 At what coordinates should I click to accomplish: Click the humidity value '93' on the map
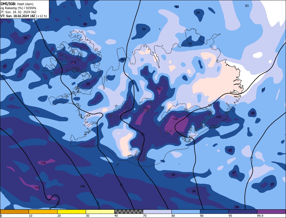(x=190, y=44)
